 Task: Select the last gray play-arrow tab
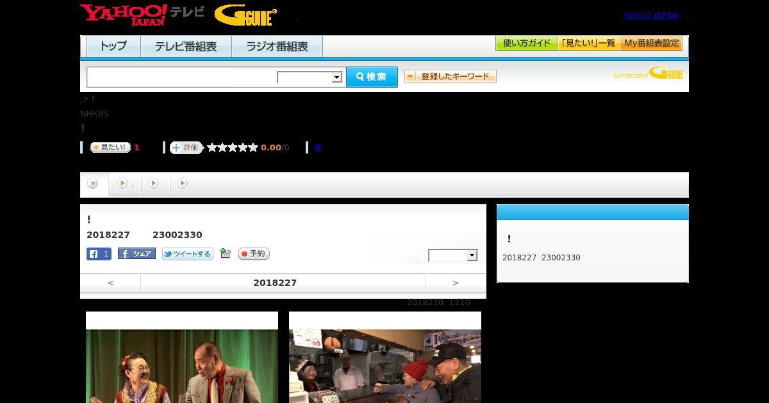tap(183, 184)
